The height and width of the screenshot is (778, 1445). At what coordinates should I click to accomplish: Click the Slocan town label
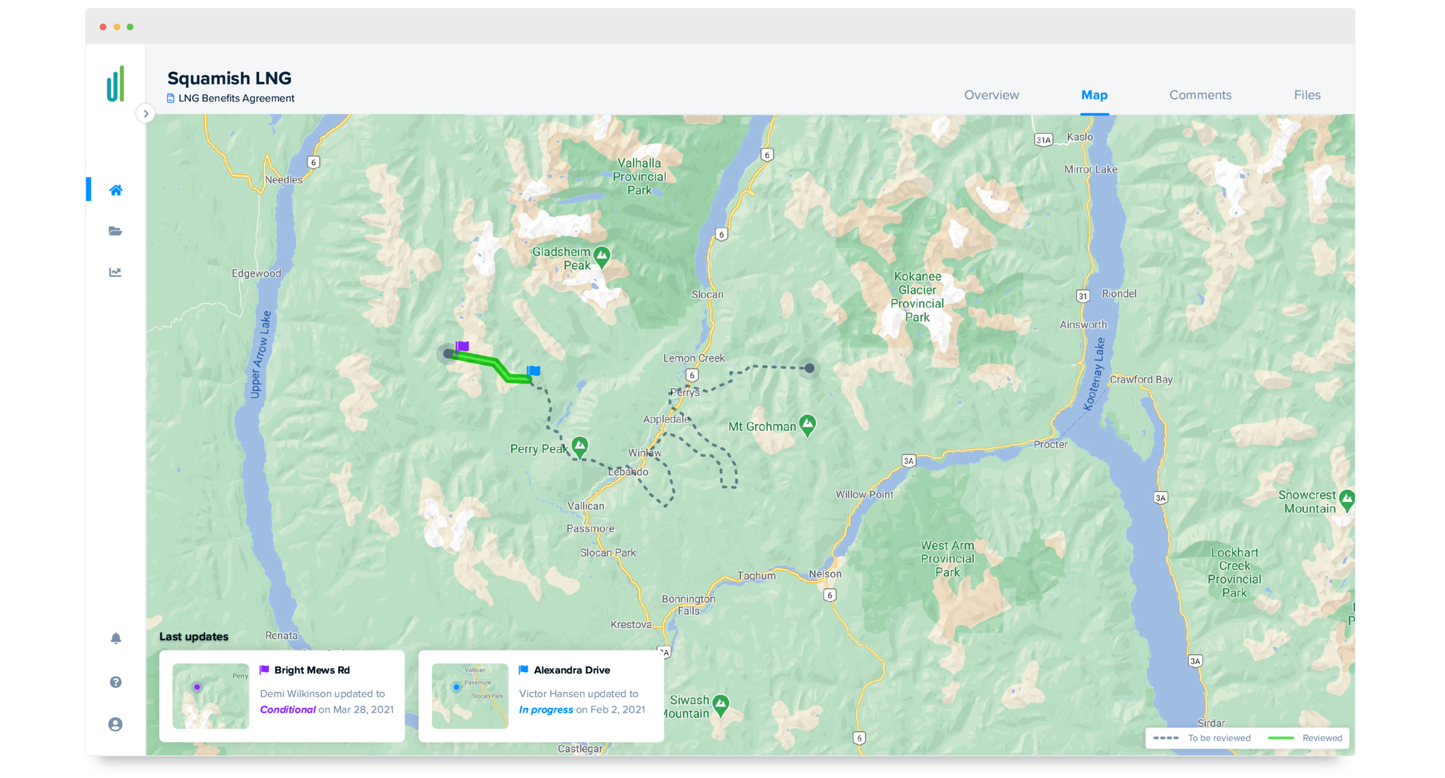707,294
